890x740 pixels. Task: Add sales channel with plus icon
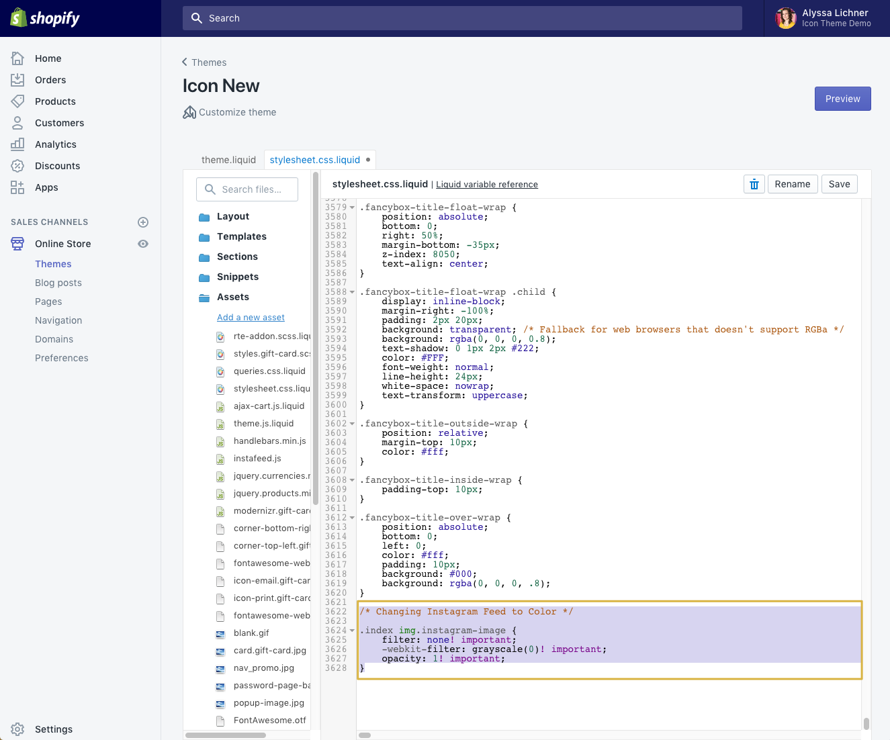pyautogui.click(x=143, y=222)
